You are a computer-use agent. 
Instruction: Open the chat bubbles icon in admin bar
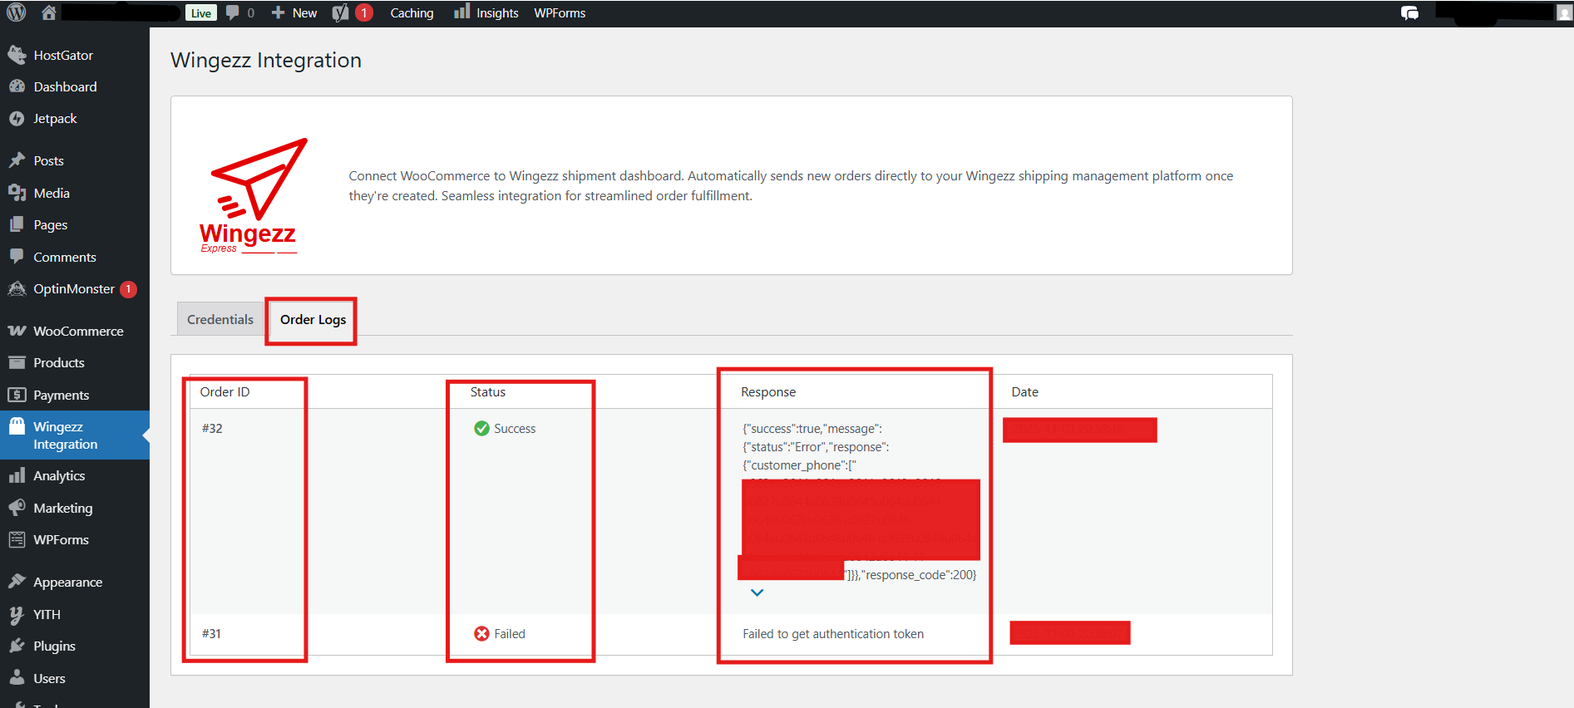1409,12
